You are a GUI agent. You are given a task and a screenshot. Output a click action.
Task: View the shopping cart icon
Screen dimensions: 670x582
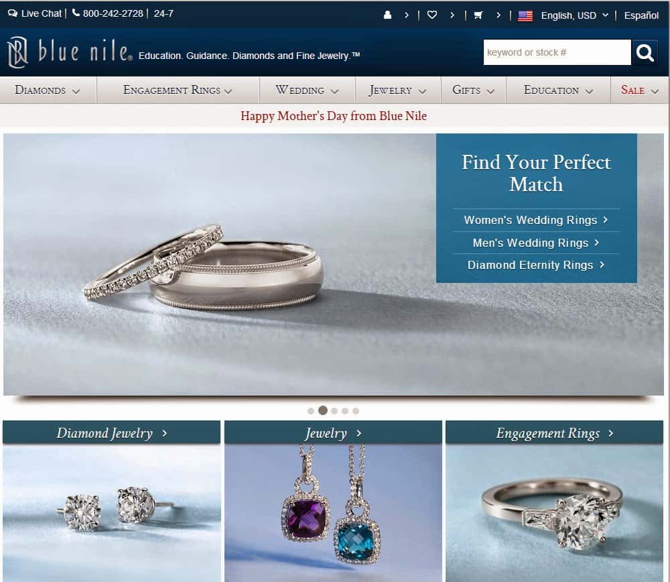478,15
